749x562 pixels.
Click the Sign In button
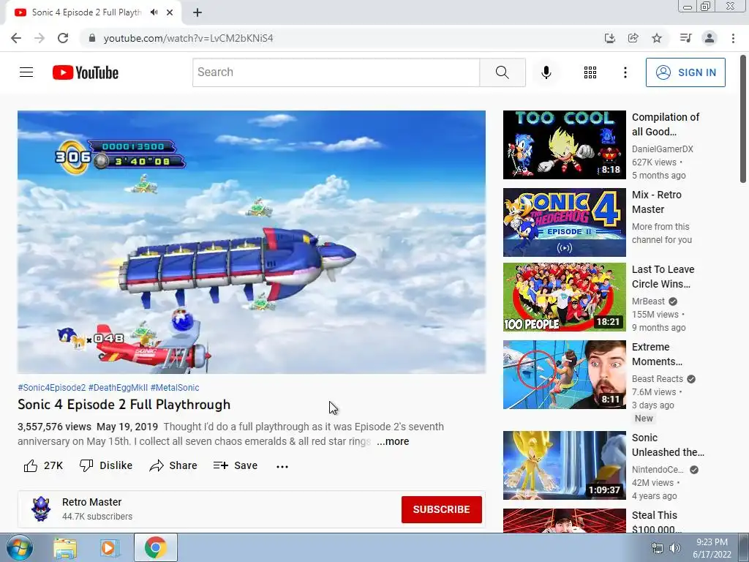(685, 72)
